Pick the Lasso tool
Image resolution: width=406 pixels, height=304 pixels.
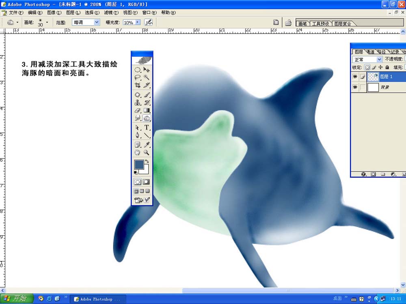pyautogui.click(x=138, y=77)
